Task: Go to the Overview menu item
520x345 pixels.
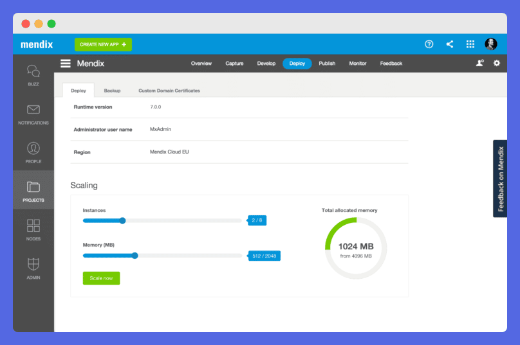Action: [x=201, y=63]
